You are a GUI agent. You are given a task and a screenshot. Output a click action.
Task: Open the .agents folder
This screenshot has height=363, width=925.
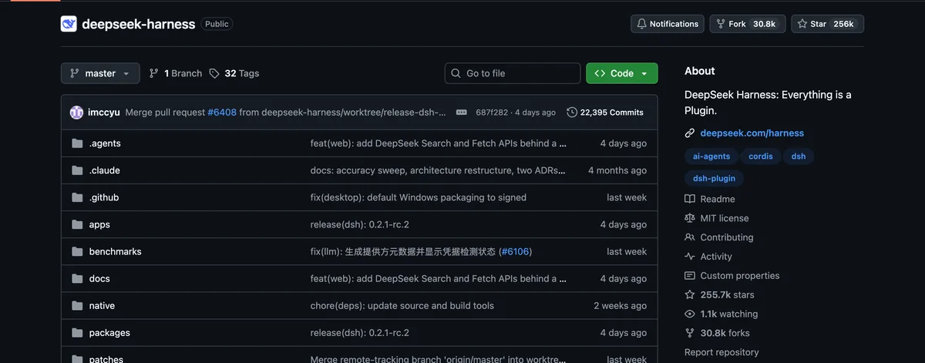click(x=105, y=143)
